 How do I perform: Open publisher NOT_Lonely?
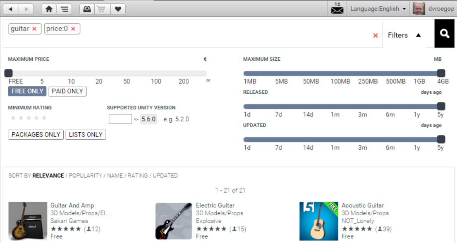358,221
